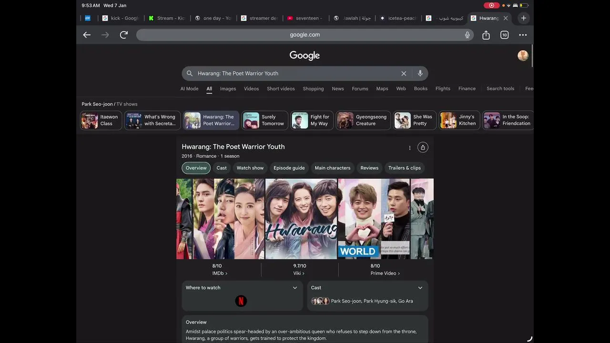Select the Videos search filter
This screenshot has width=610, height=343.
click(x=251, y=89)
